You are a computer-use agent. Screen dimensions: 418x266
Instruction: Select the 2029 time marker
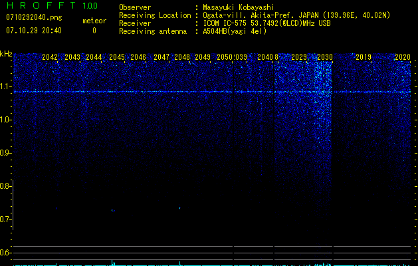299,57
